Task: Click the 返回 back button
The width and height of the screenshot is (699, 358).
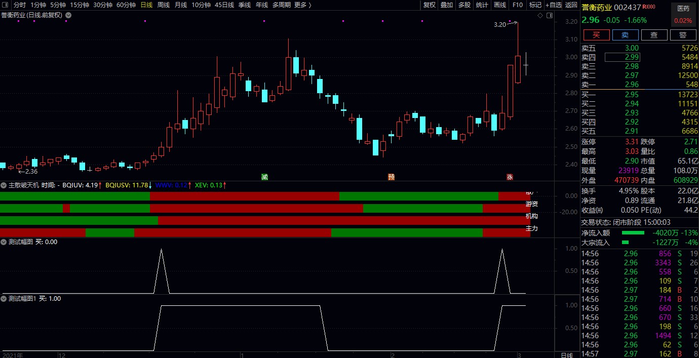Action: [571, 5]
